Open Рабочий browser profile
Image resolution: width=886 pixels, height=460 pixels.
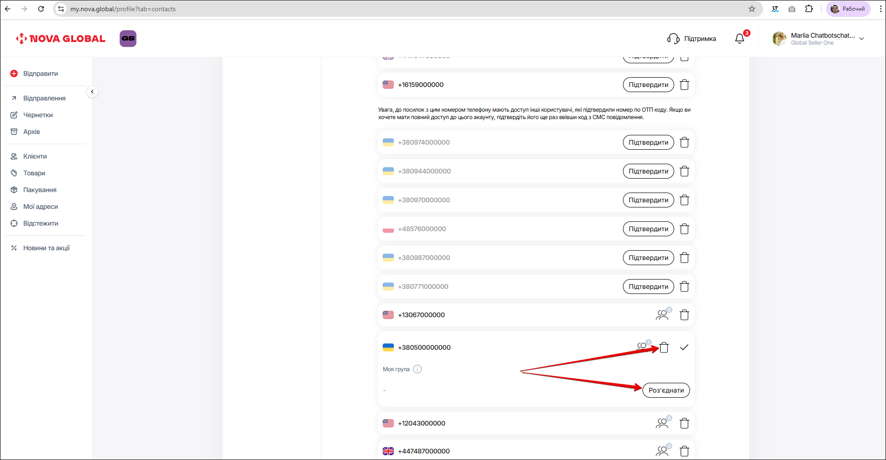click(x=848, y=9)
